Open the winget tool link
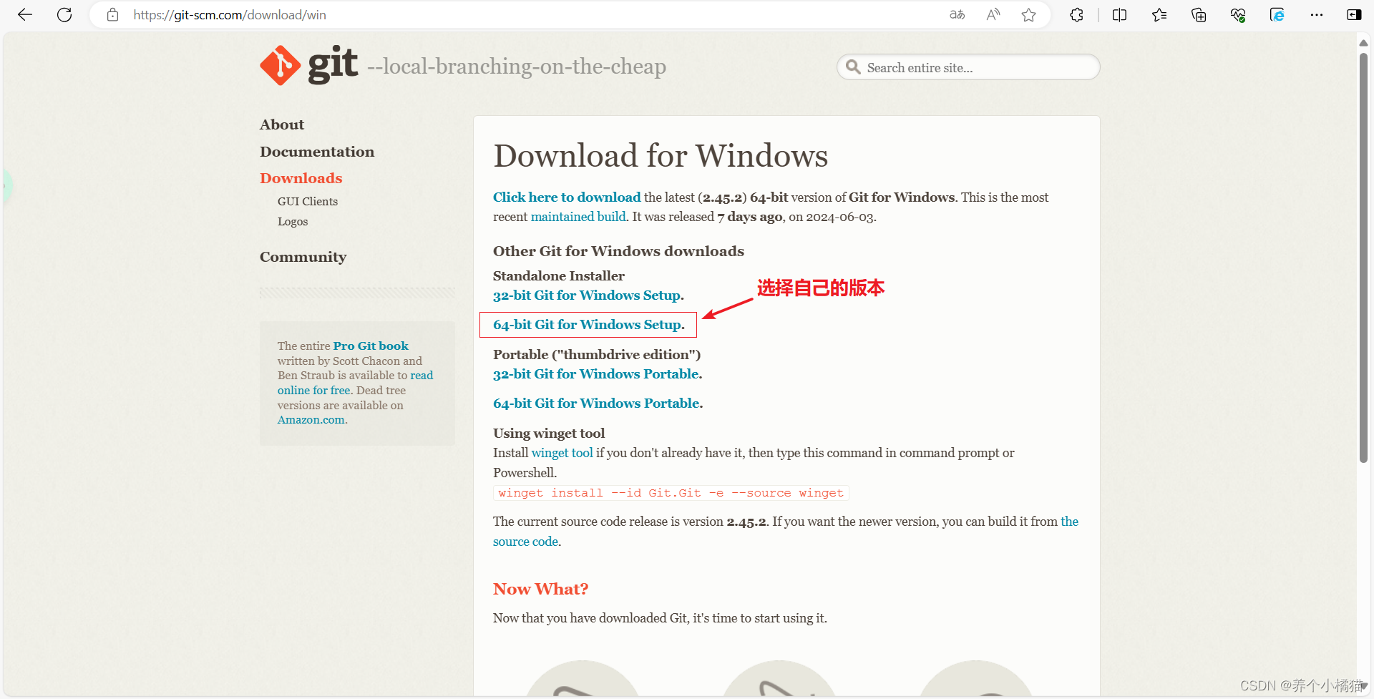The width and height of the screenshot is (1374, 699). 562,453
